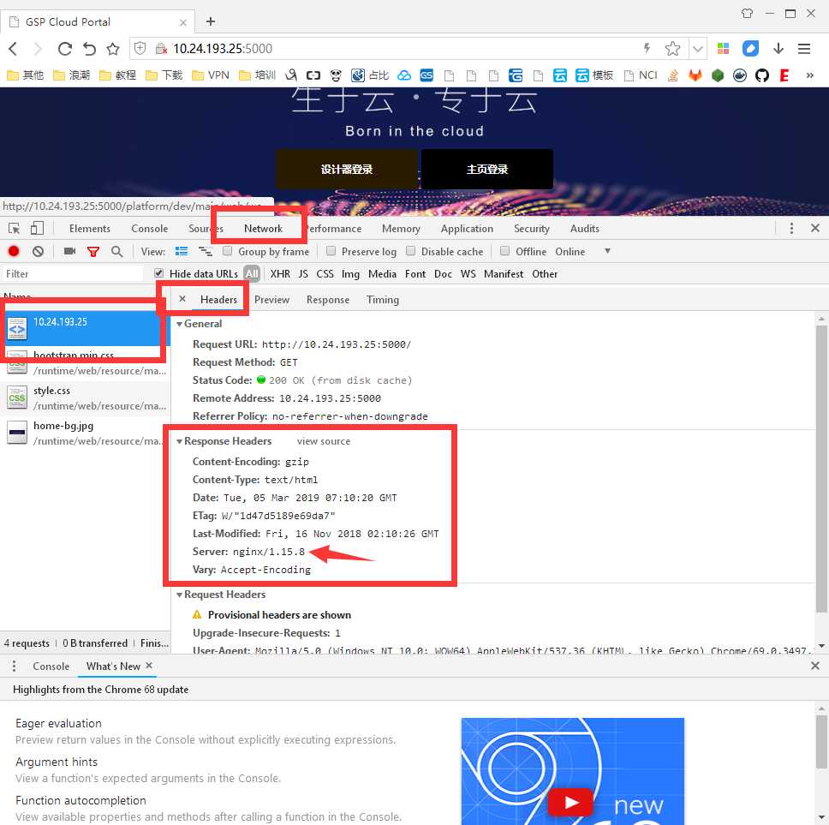This screenshot has height=825, width=829.
Task: Click the 主页登录 button
Action: click(x=487, y=170)
